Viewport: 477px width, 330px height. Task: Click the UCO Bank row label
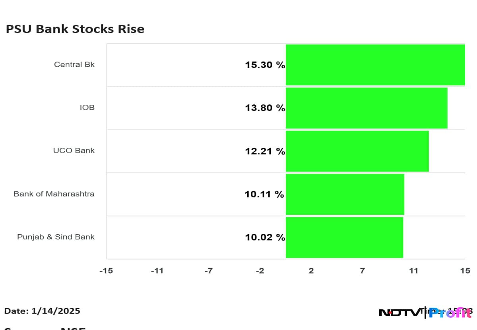point(74,151)
